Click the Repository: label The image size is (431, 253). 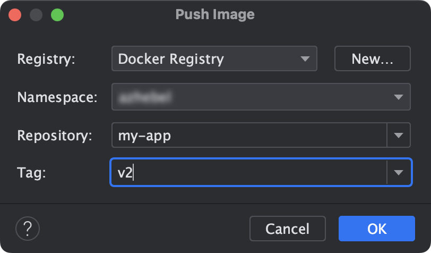pyautogui.click(x=55, y=136)
